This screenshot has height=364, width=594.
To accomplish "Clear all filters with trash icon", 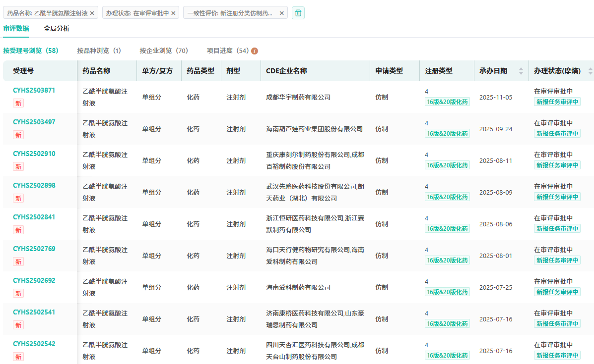I will (x=298, y=13).
